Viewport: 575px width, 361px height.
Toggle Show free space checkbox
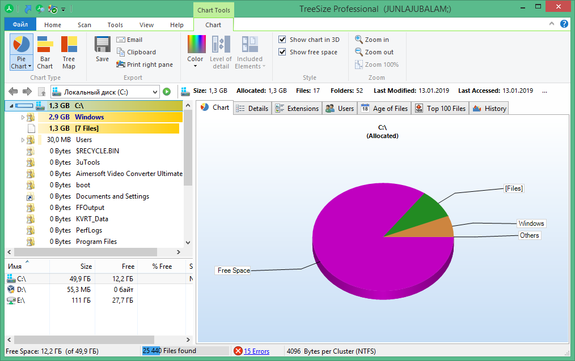(x=282, y=51)
